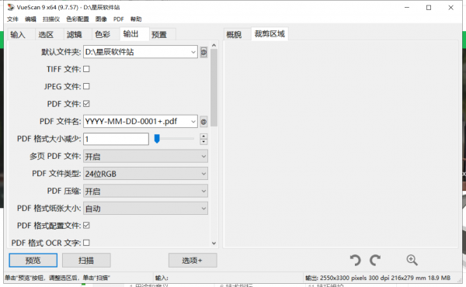Click the scroll down arrow of settings panel
This screenshot has width=466, height=287.
214,244
